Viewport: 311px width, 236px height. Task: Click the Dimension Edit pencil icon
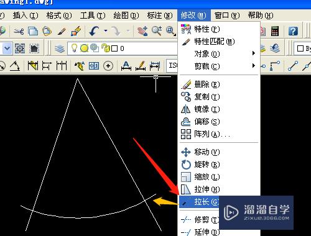[x=141, y=66]
